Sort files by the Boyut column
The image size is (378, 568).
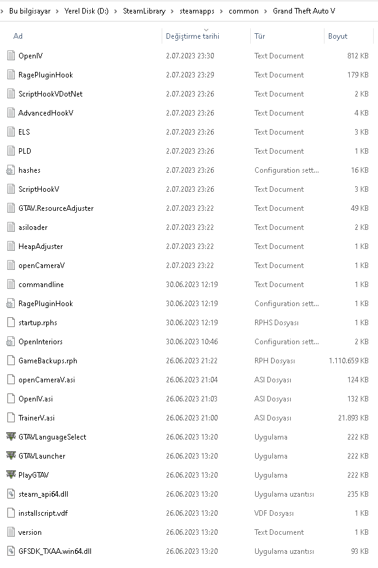[337, 36]
